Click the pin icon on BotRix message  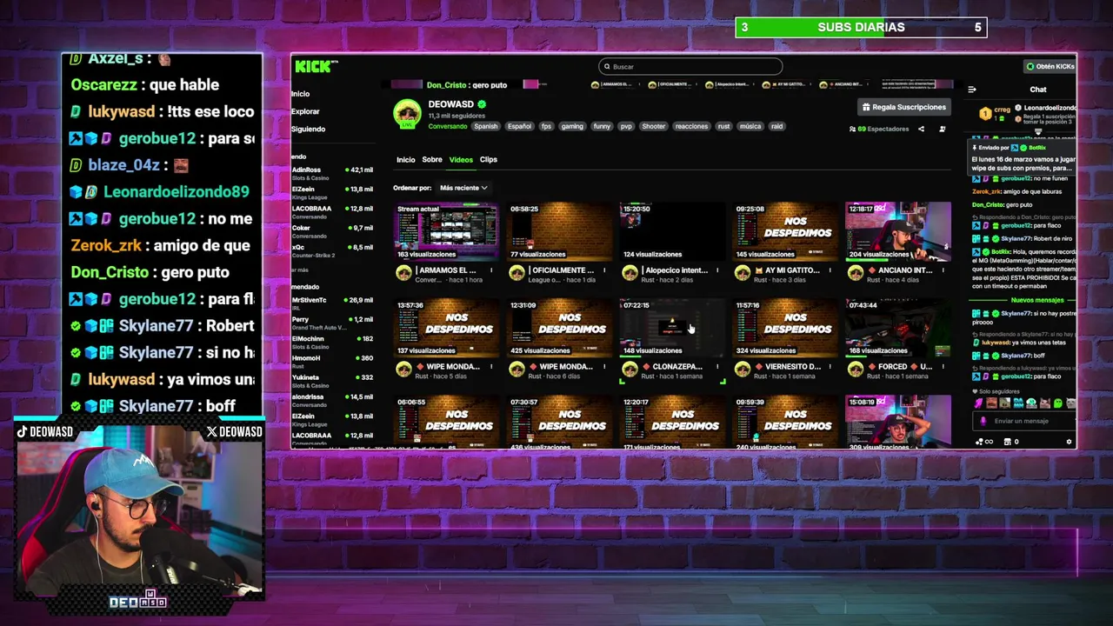(x=975, y=148)
